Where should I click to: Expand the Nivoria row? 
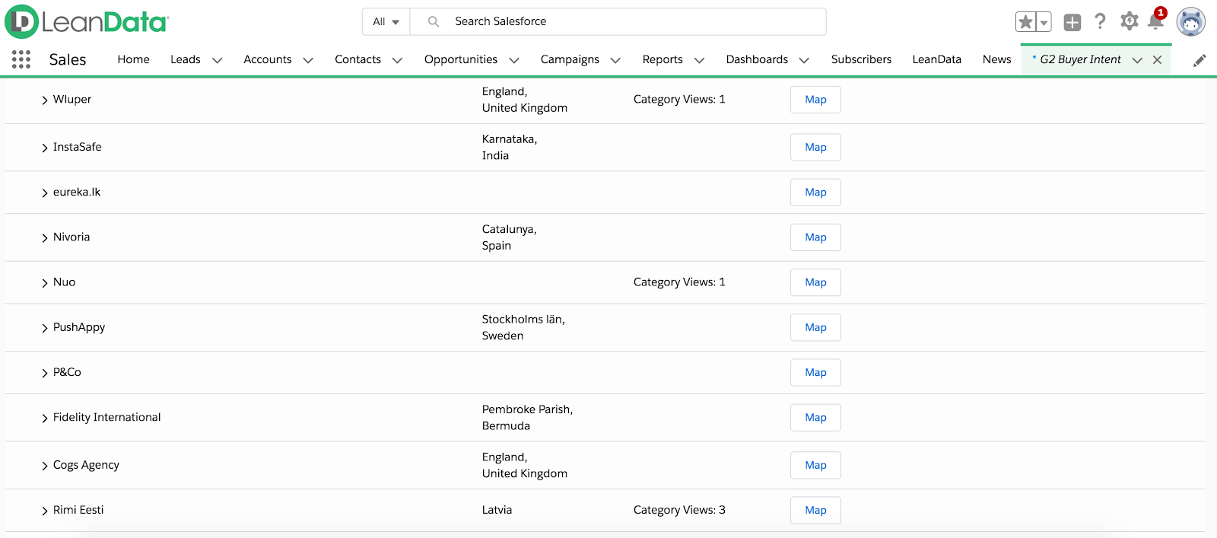pyautogui.click(x=45, y=237)
